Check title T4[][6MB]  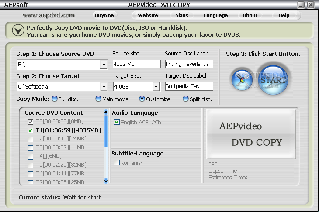point(30,157)
